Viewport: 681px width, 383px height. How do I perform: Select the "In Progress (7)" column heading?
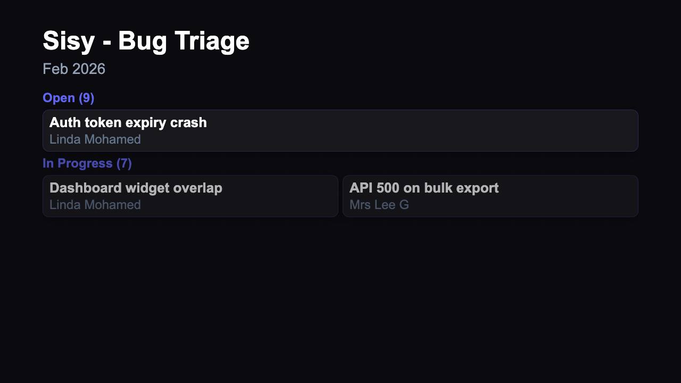pos(87,163)
